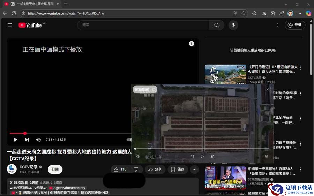
Task: Bookmark page with the star icon
Action: [243, 13]
